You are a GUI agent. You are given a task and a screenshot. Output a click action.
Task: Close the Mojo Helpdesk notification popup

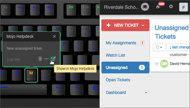(x=54, y=36)
